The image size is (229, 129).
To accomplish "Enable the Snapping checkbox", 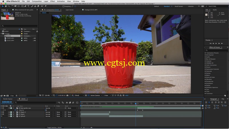I will [x=63, y=6].
